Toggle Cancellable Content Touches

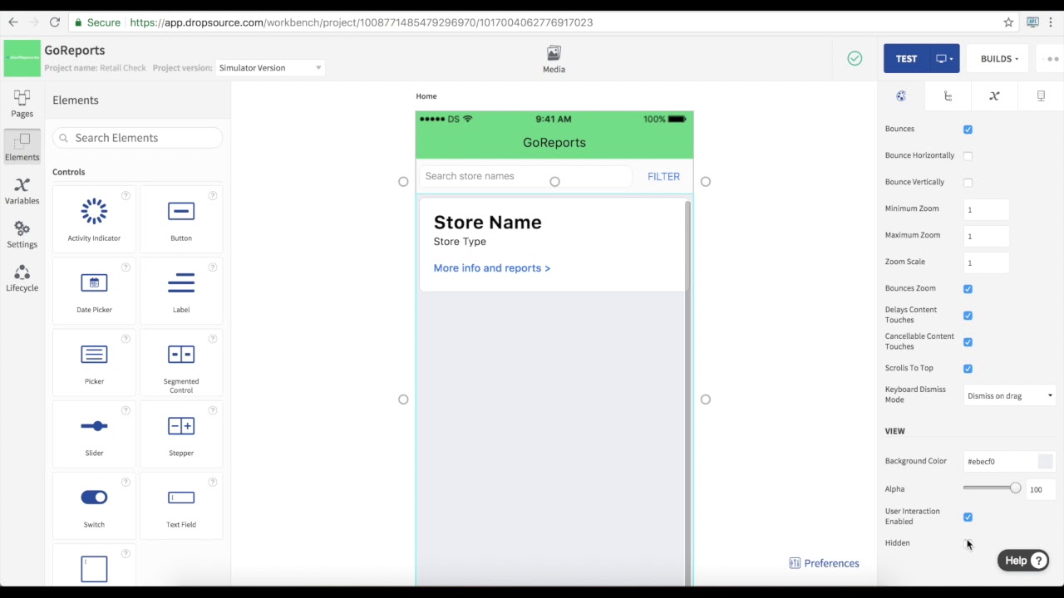[968, 342]
